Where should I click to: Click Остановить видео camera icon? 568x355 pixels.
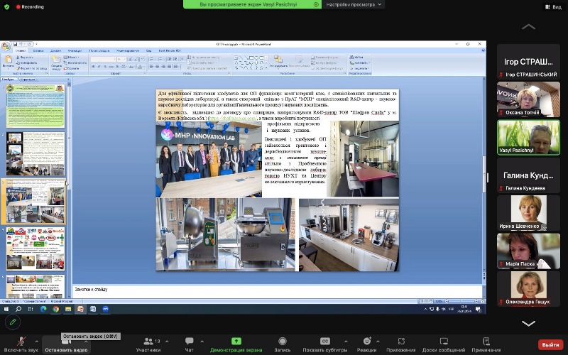65,342
